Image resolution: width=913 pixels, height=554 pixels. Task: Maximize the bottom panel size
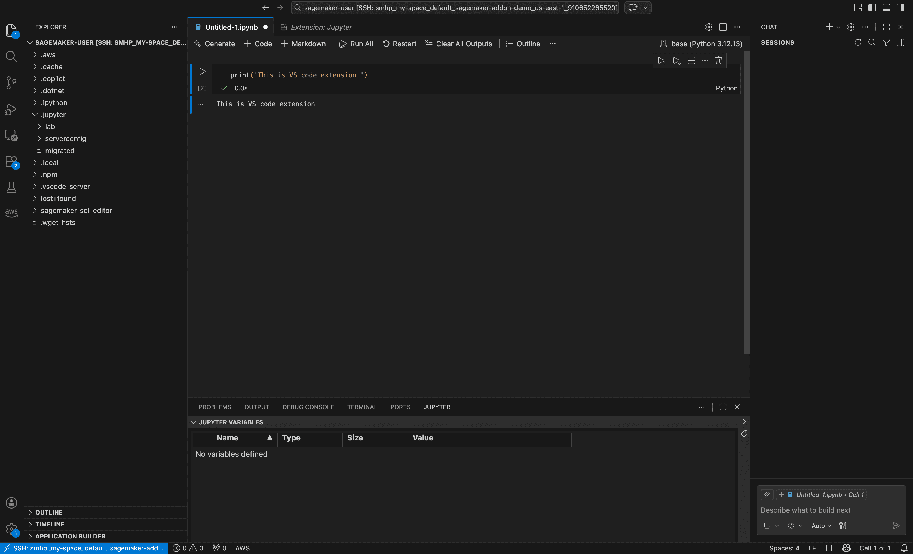723,407
